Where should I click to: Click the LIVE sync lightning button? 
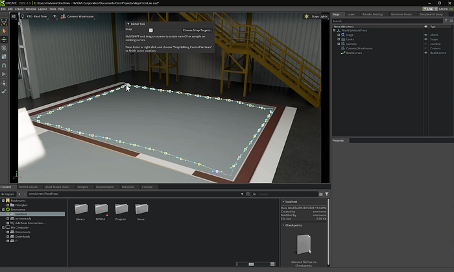pos(429,8)
